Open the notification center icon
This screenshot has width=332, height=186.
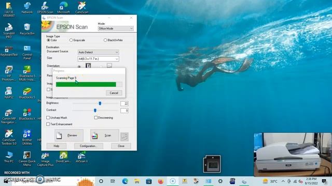point(324,181)
